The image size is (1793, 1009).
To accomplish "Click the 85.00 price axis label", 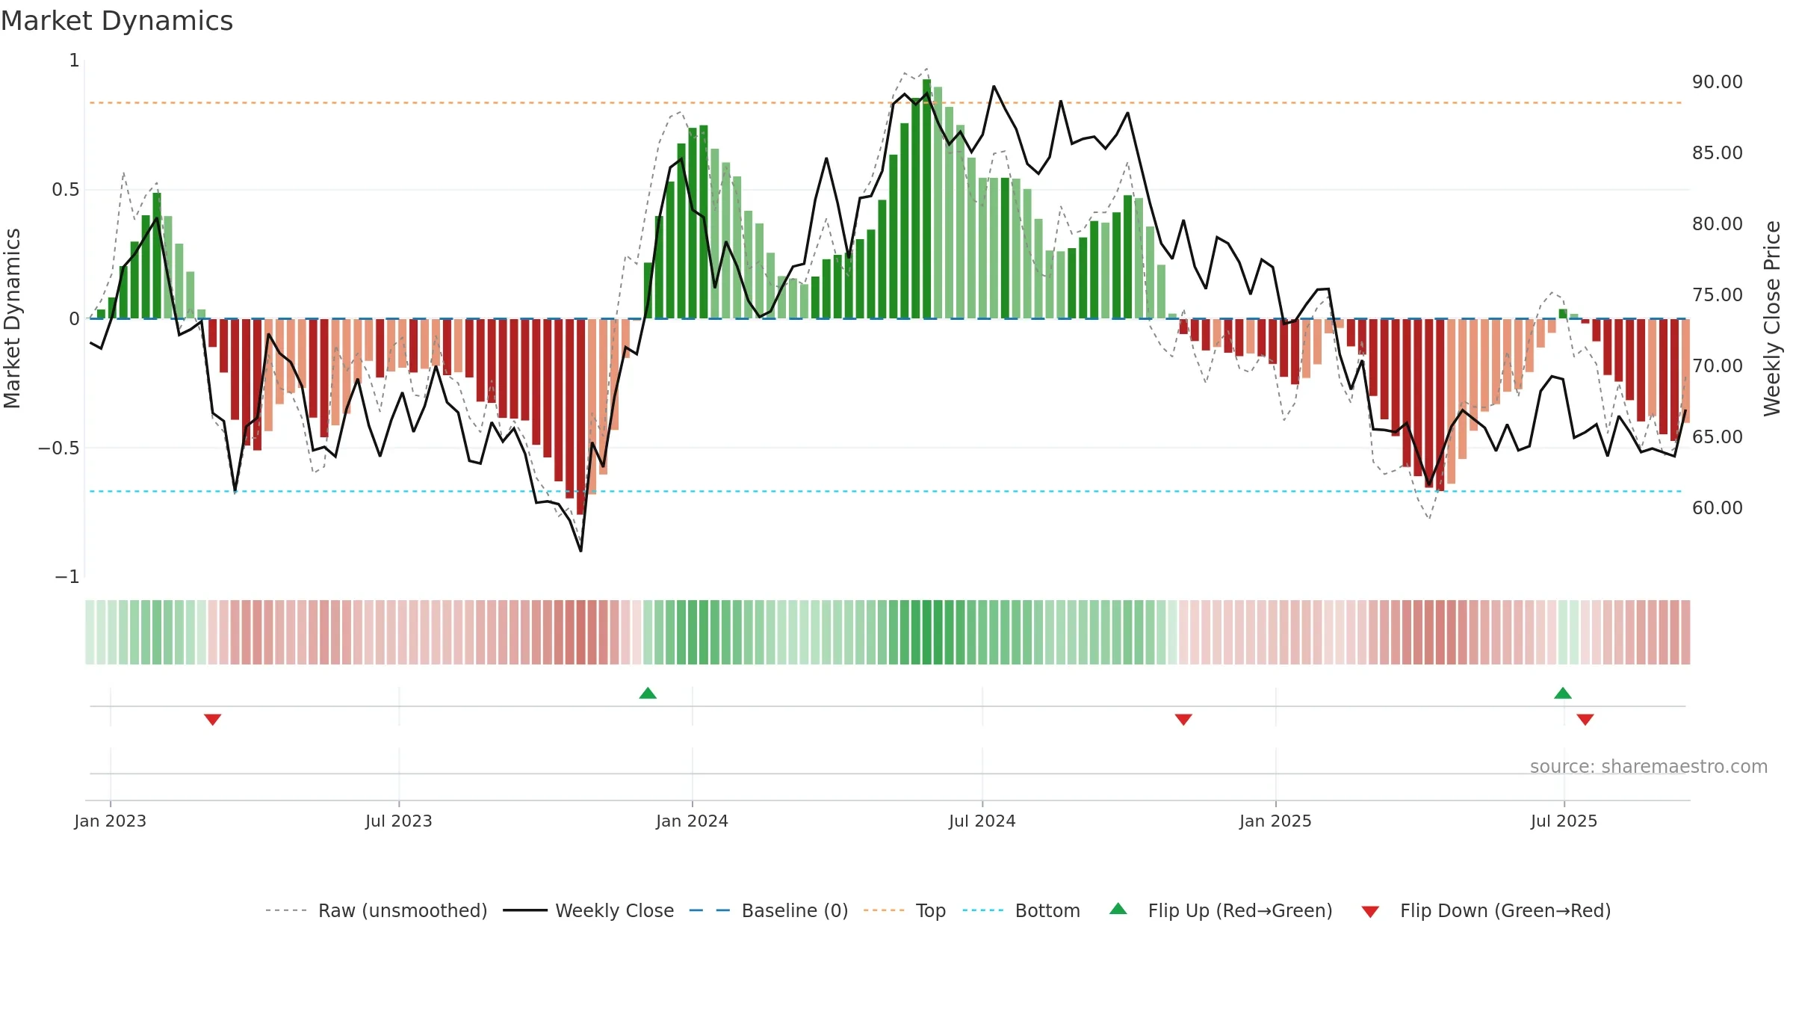I will pos(1718,153).
